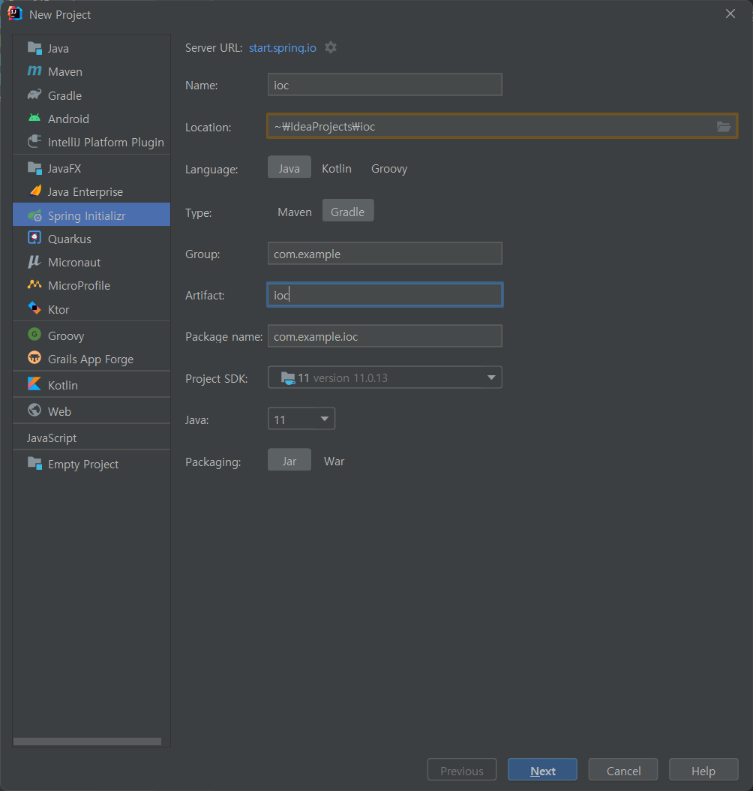The image size is (753, 791).
Task: Click the Next button
Action: pos(542,770)
